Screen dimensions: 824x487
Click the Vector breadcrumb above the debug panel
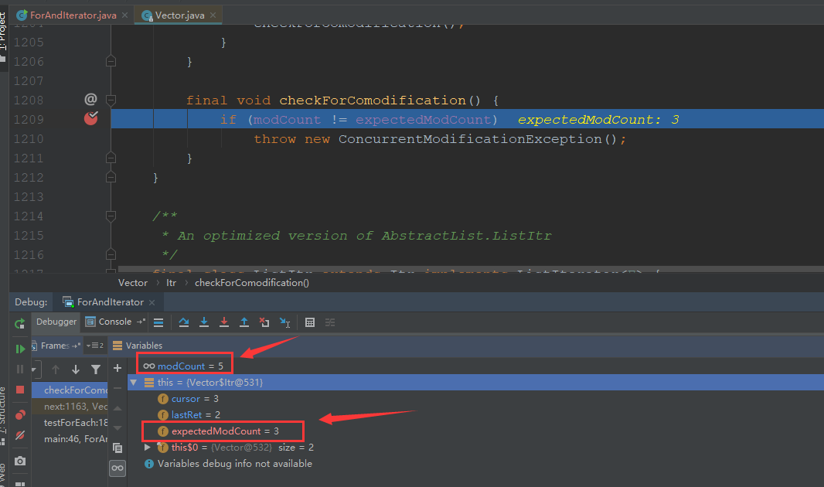[x=132, y=282]
